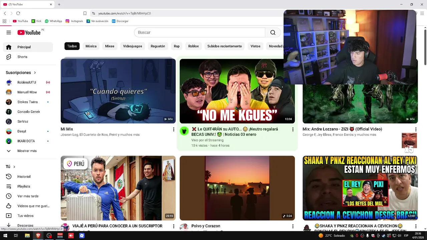The image size is (427, 240).
Task: Select the Todos filter chip
Action: [72, 46]
